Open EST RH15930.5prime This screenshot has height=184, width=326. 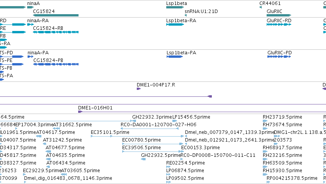pos(282,171)
